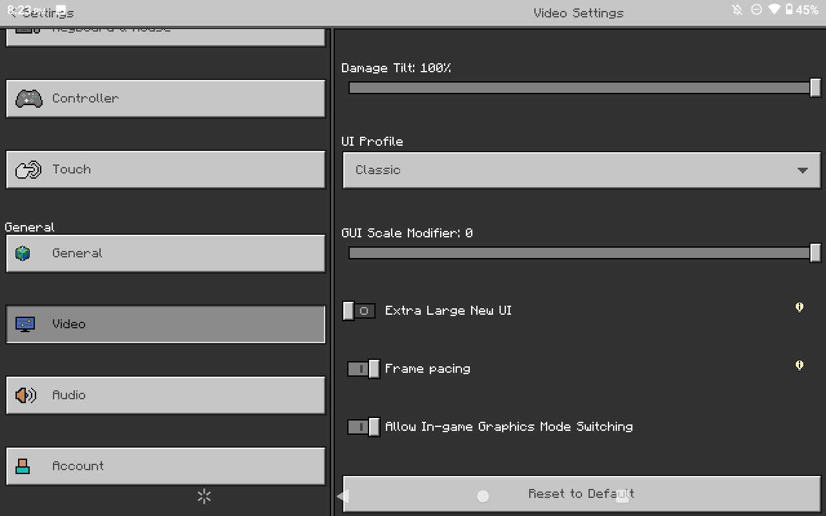Enable the Extra Large New UI toggle

(359, 311)
